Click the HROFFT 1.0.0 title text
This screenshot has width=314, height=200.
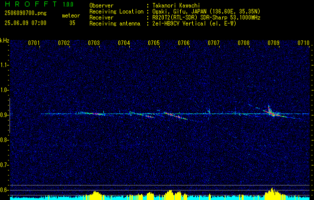click(39, 4)
